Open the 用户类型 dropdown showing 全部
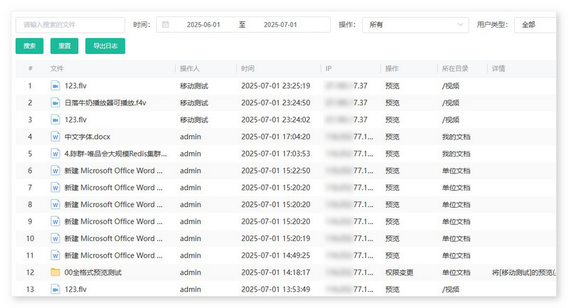The height and width of the screenshot is (308, 568). coord(535,25)
